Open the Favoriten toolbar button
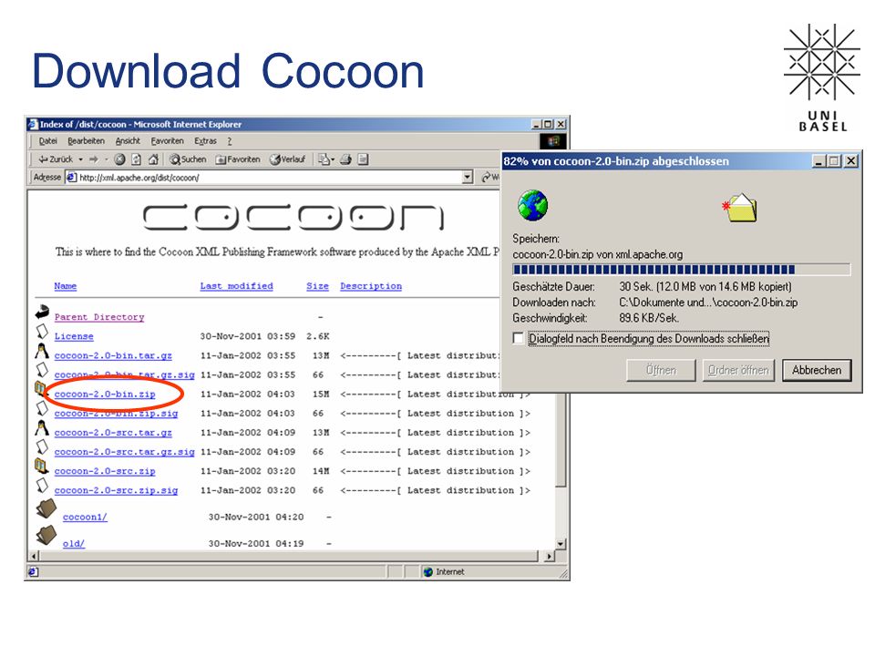 (x=238, y=159)
